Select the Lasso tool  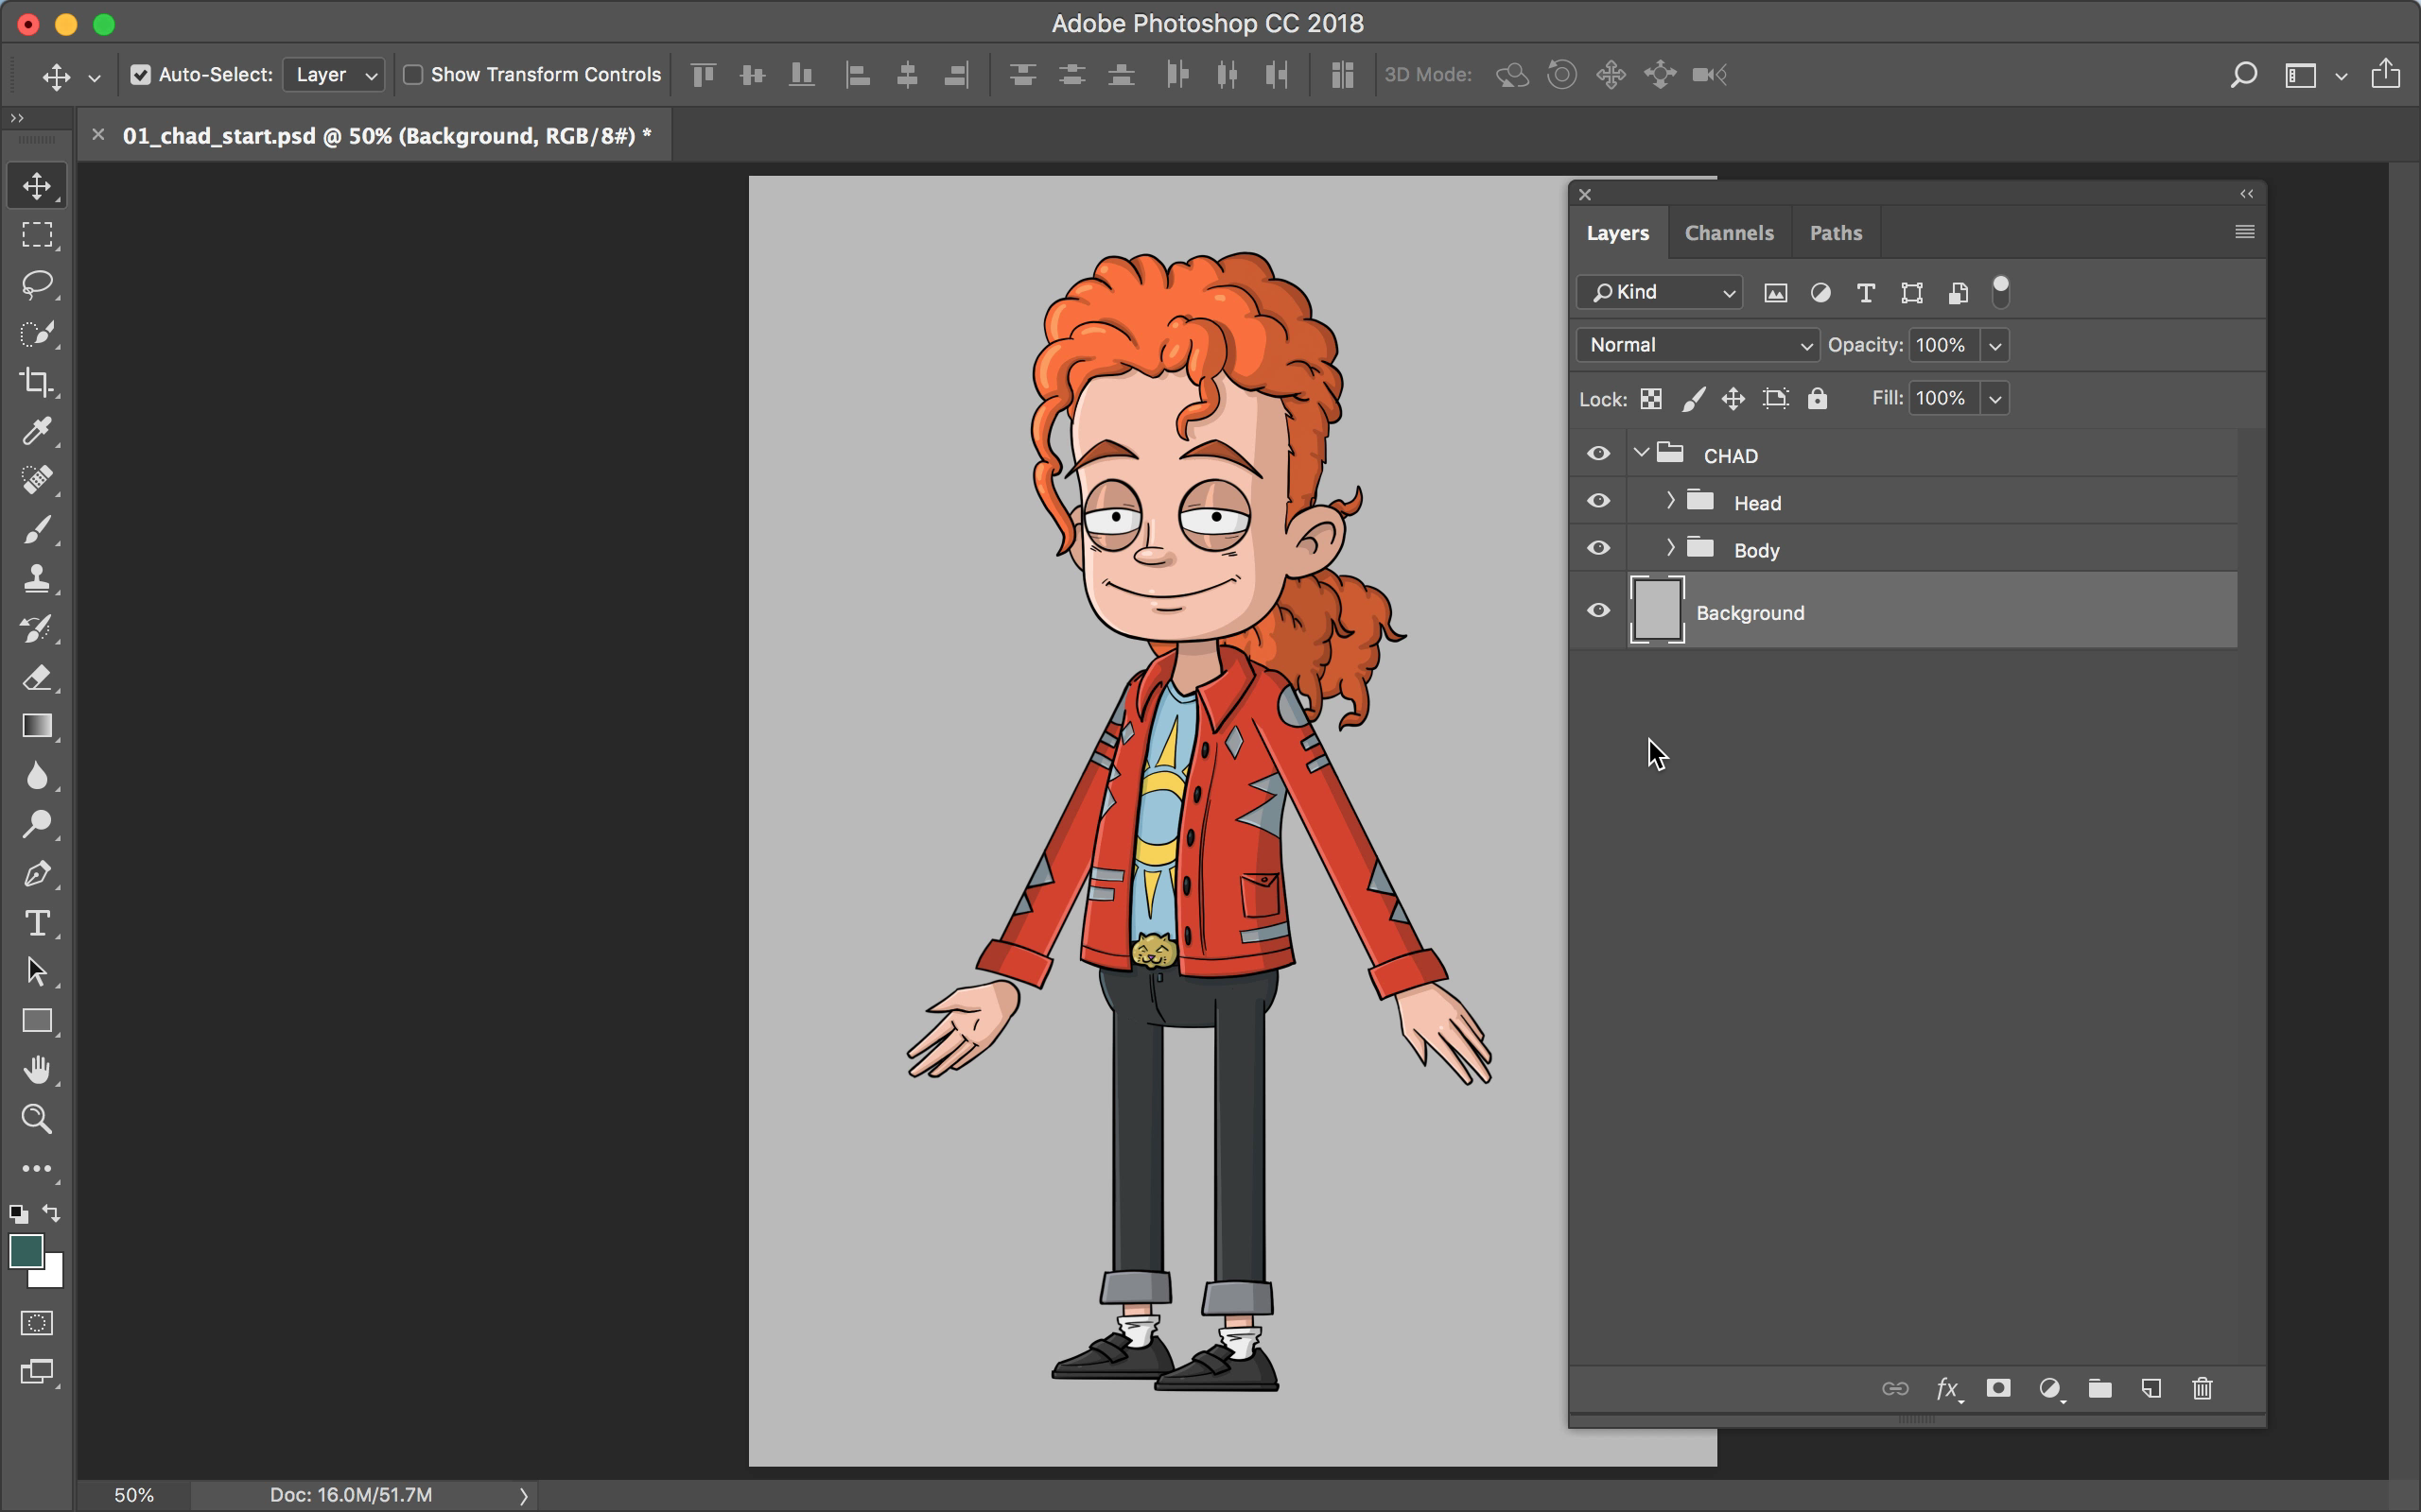tap(37, 283)
